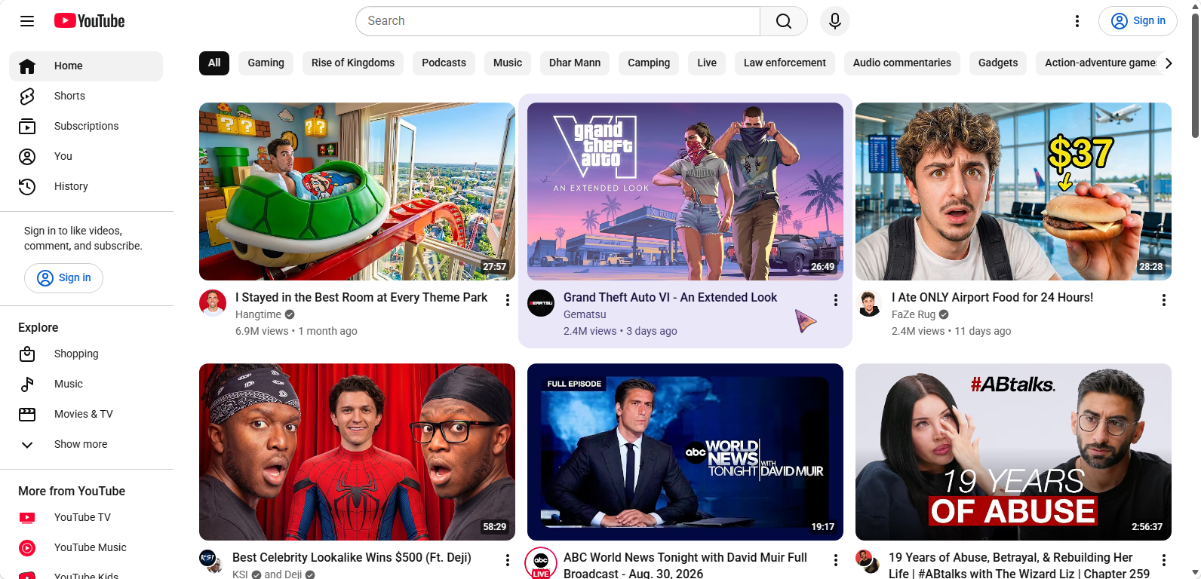Select the Camping filter chip
This screenshot has width=1201, height=579.
[x=649, y=63]
